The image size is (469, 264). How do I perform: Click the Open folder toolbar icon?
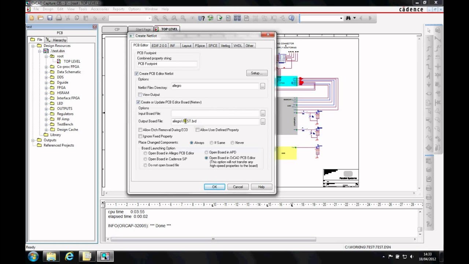click(x=41, y=18)
